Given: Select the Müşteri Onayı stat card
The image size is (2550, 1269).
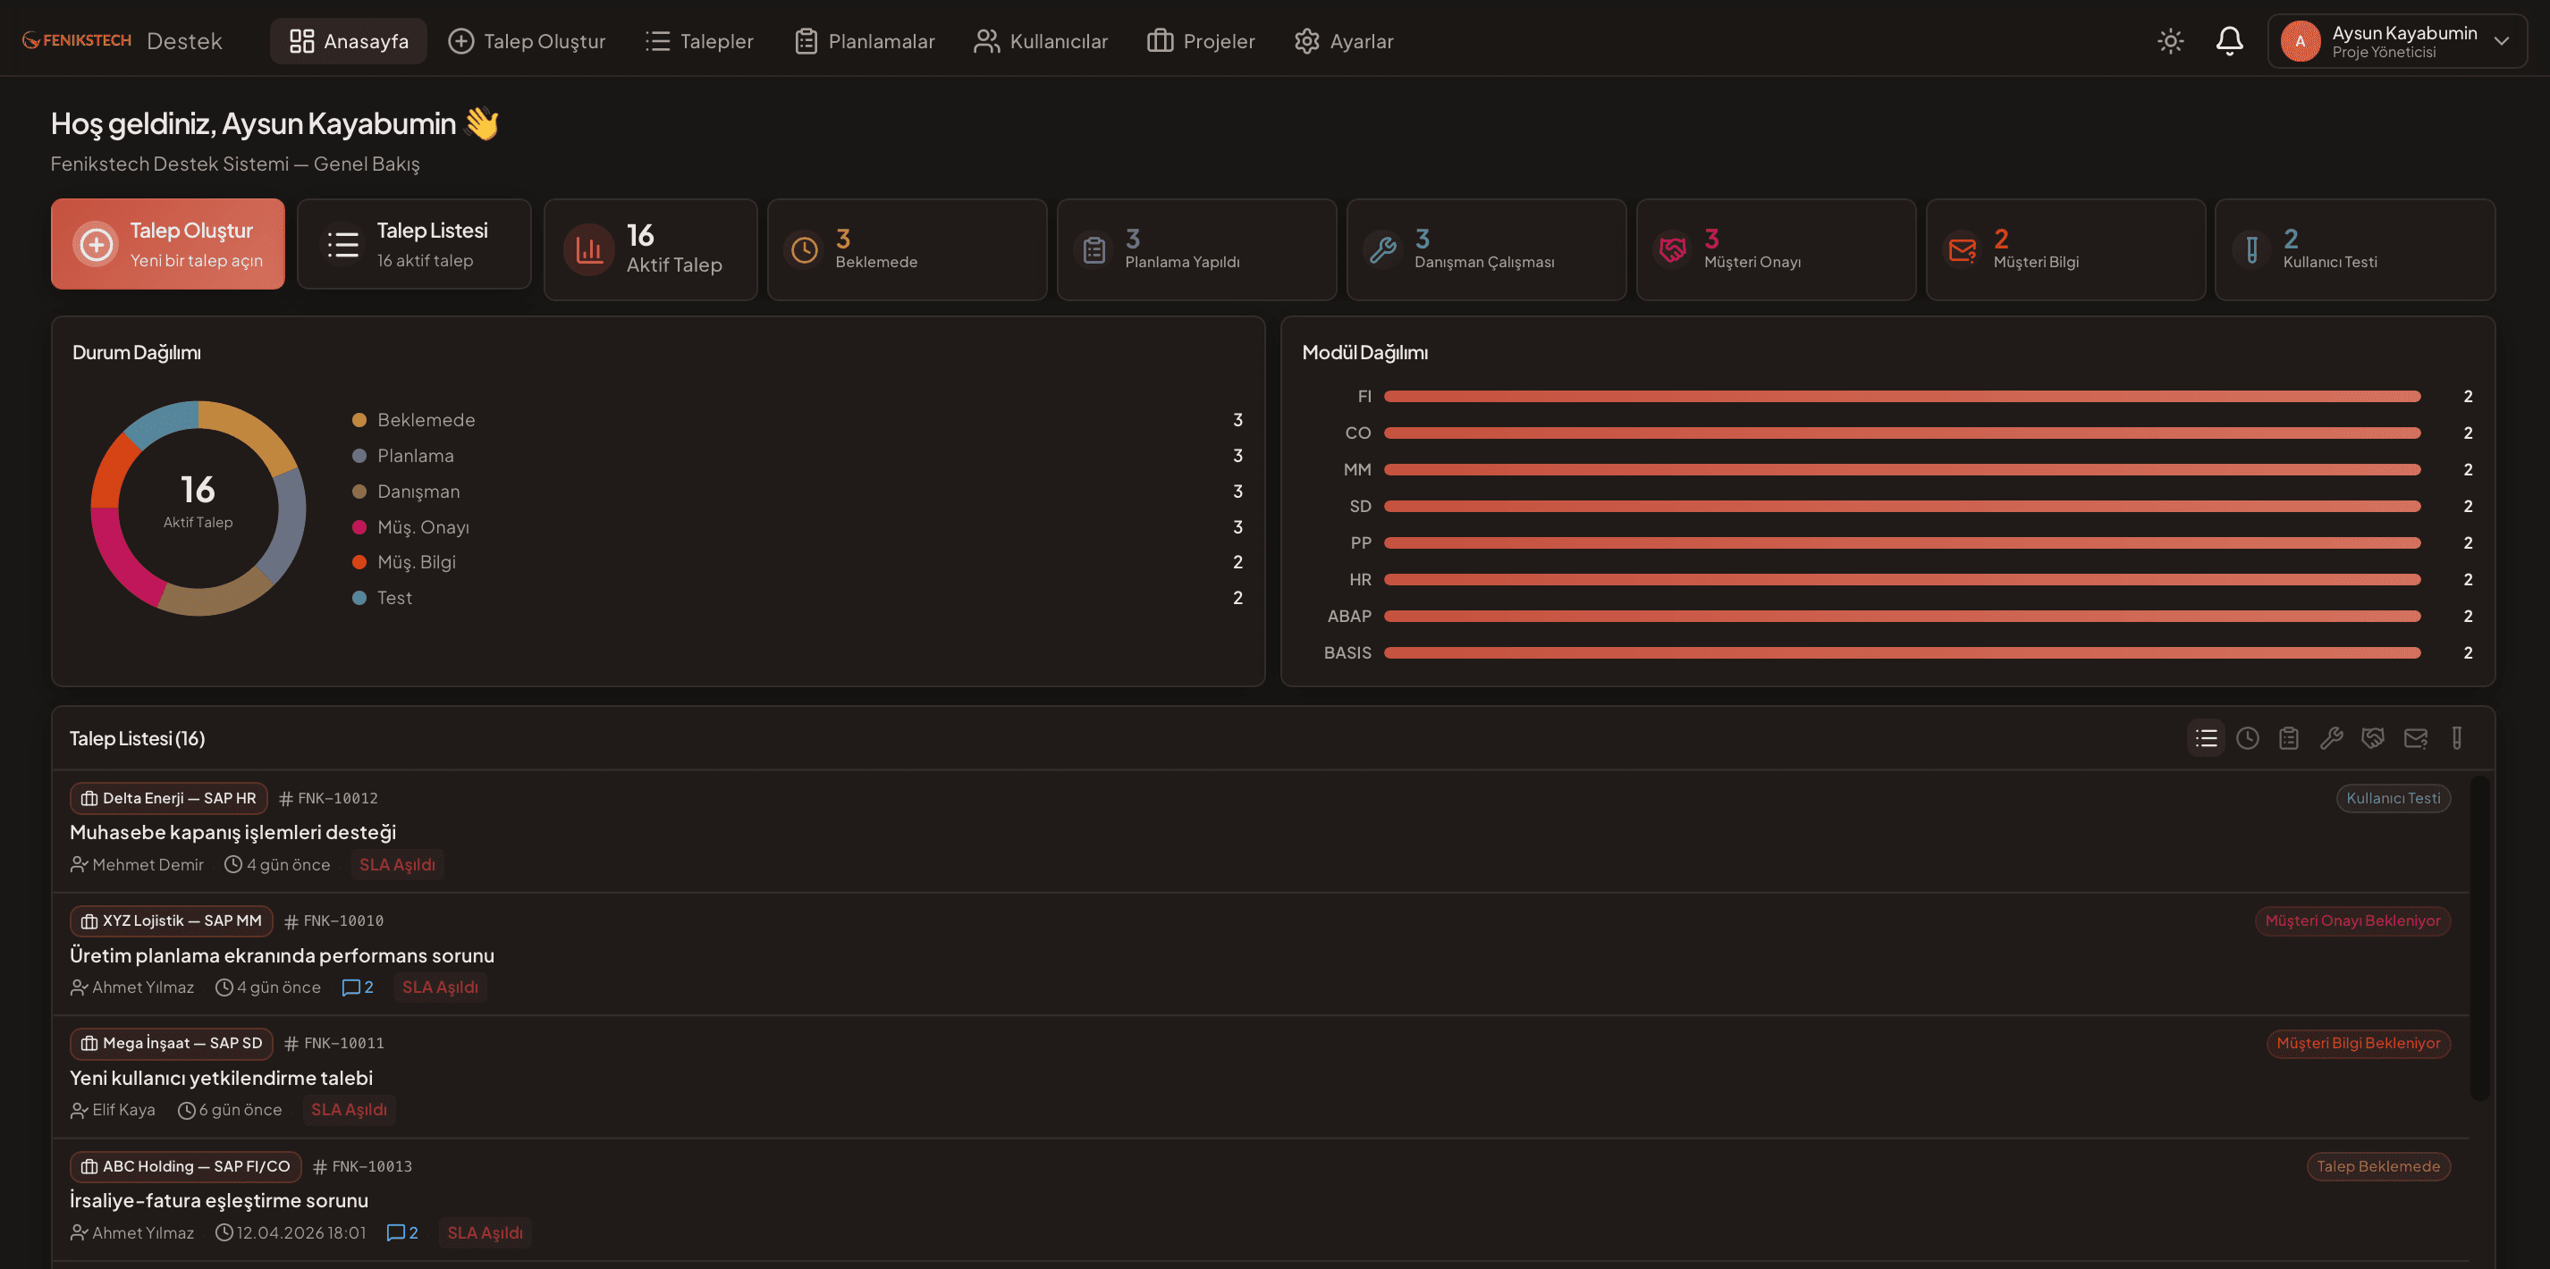Looking at the screenshot, I should (1775, 249).
